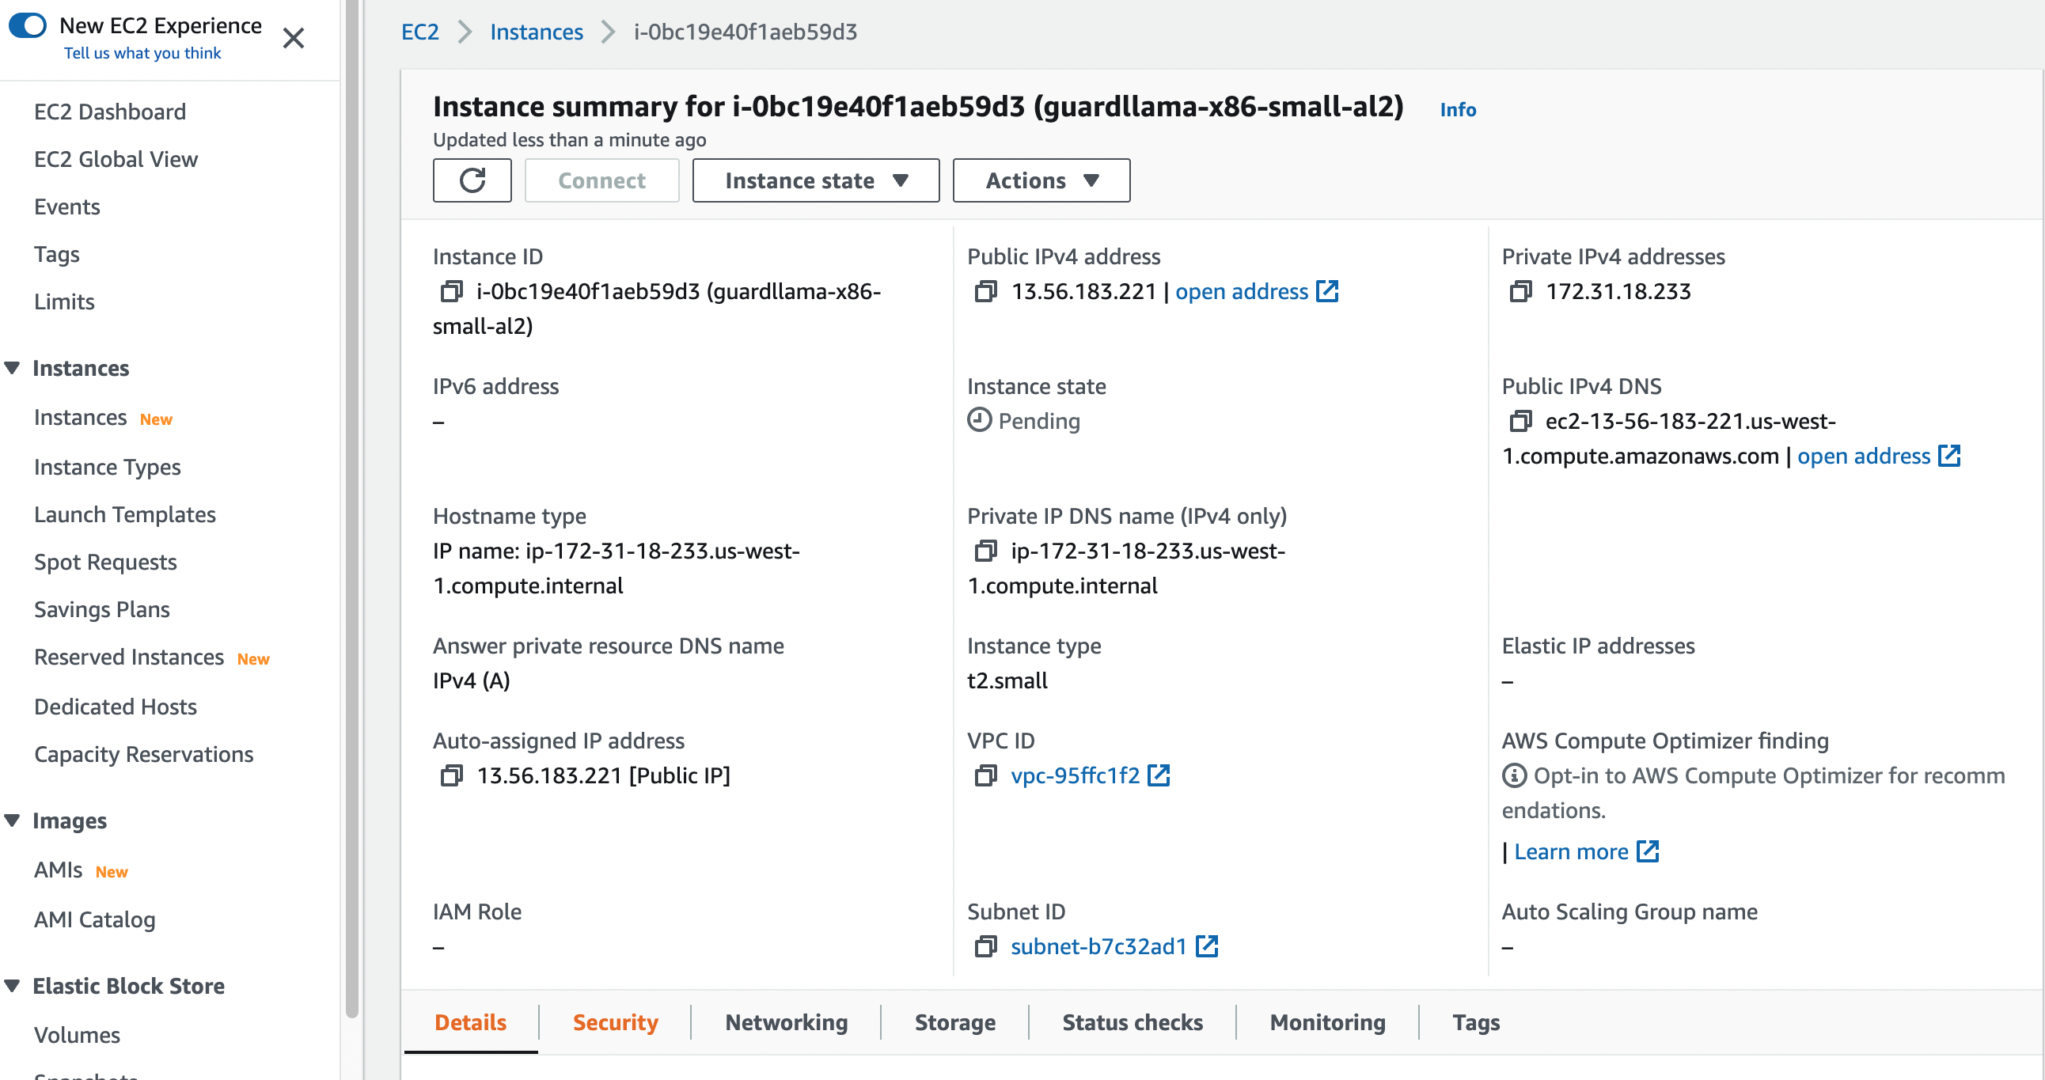The height and width of the screenshot is (1080, 2045).
Task: Collapse the Instances sidebar section
Action: (12, 368)
